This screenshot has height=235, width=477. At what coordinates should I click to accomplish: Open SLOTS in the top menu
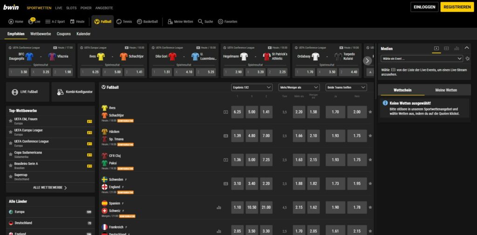tap(71, 8)
